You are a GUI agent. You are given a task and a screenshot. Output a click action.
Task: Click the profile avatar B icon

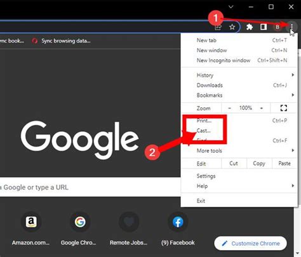pos(278,27)
